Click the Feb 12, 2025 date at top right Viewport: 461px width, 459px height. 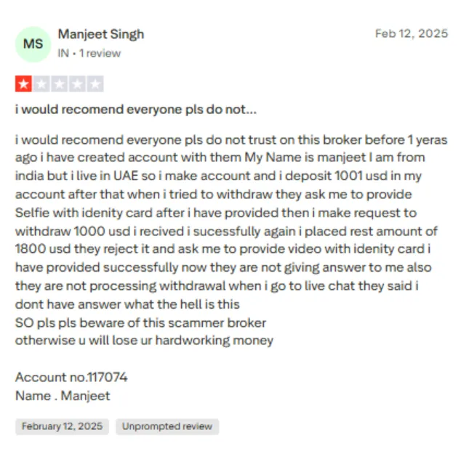tap(412, 33)
